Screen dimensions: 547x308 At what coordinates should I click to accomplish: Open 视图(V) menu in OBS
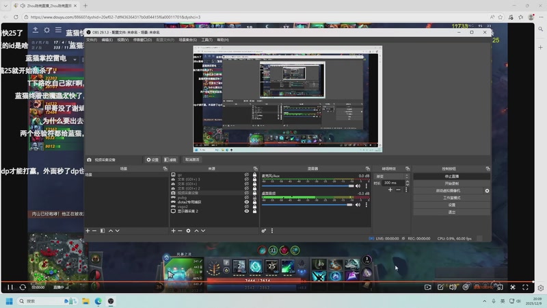(123, 40)
